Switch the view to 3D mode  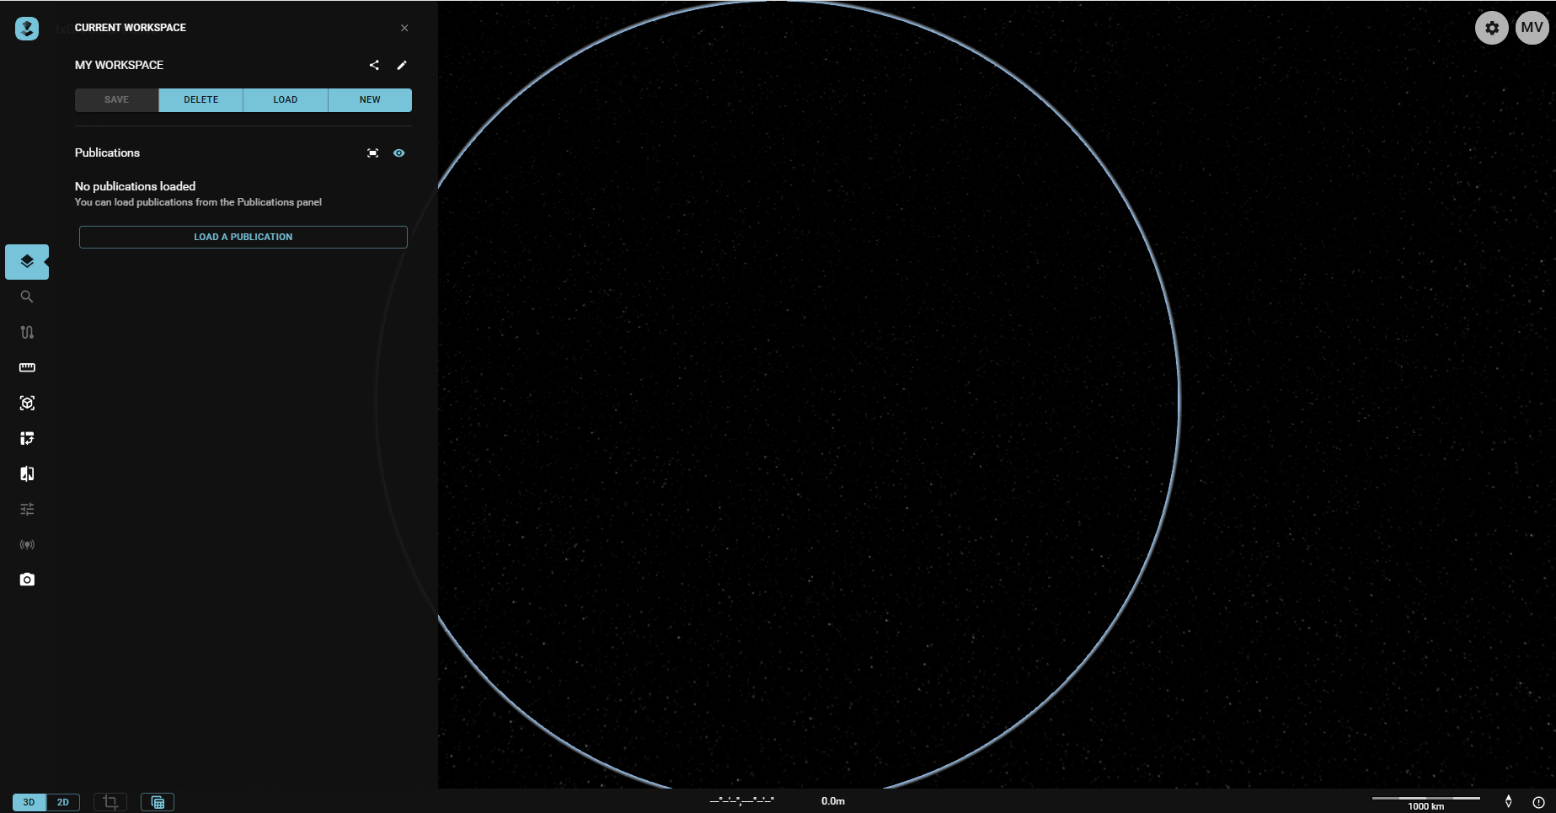coord(29,802)
